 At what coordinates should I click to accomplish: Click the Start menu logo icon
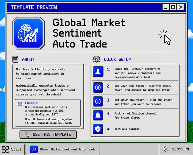tap(5, 149)
